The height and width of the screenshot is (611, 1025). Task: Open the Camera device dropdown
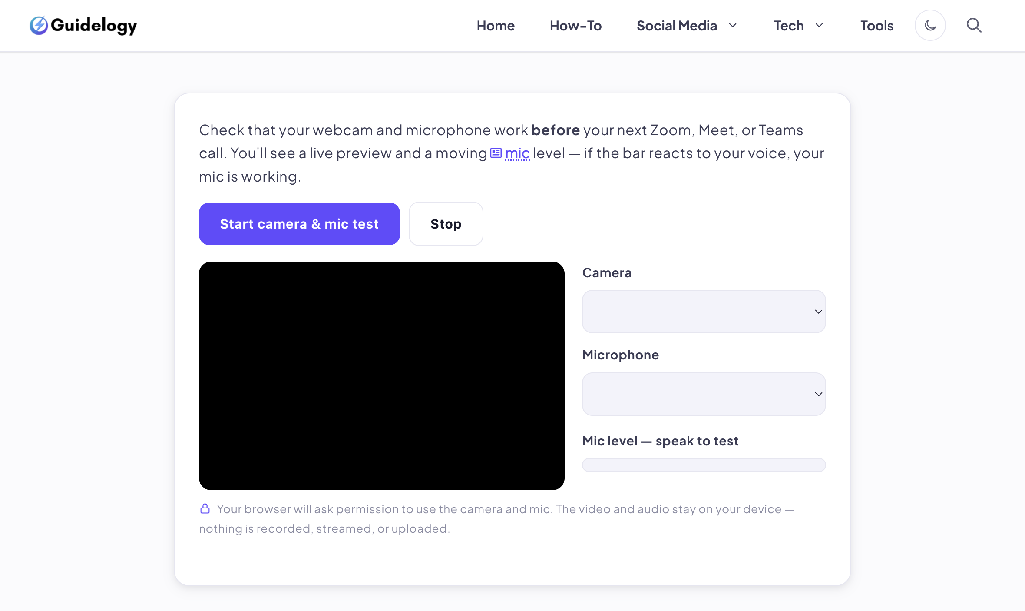click(704, 312)
